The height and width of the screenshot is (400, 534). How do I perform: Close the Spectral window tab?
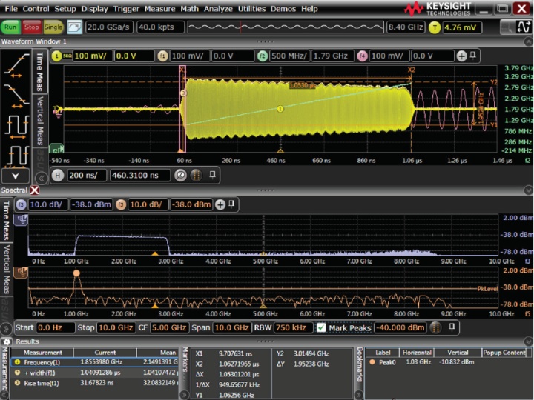[34, 190]
